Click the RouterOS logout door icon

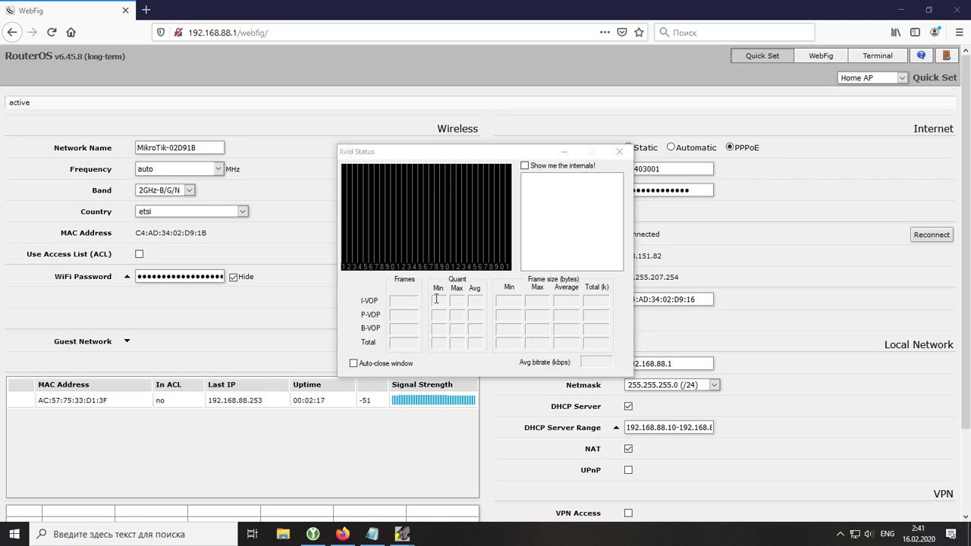click(946, 55)
